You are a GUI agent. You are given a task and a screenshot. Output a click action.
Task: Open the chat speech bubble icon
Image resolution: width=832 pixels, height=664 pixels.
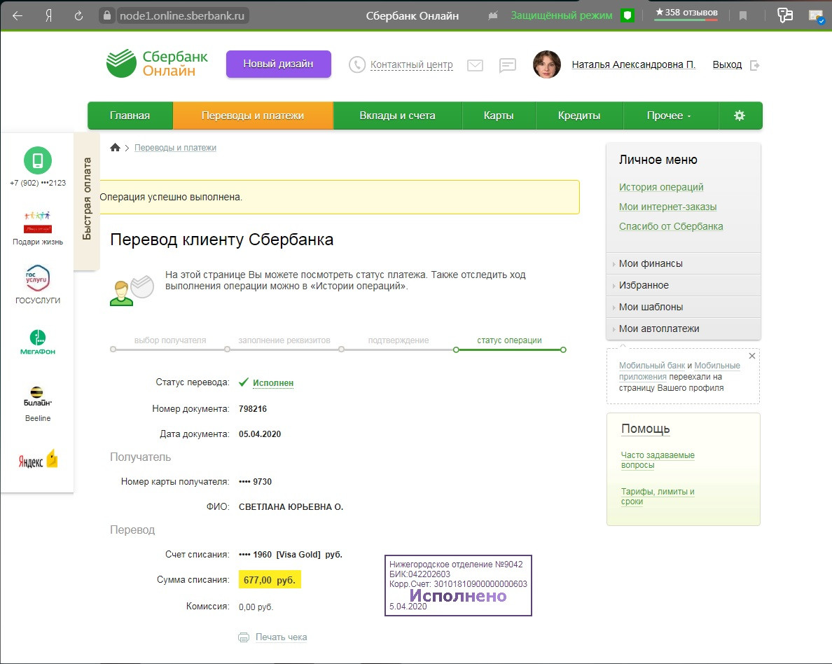coord(508,65)
